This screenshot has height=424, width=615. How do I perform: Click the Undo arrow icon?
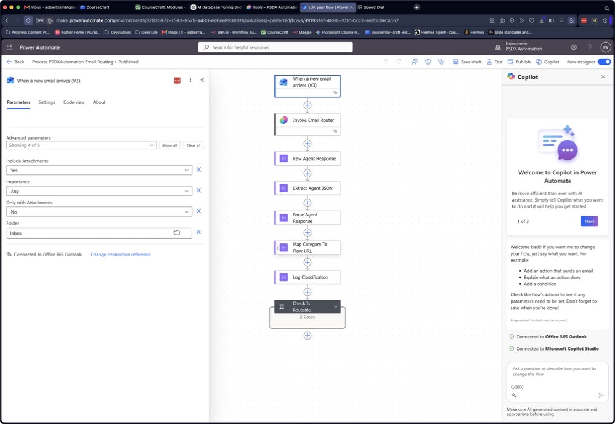pos(386,62)
